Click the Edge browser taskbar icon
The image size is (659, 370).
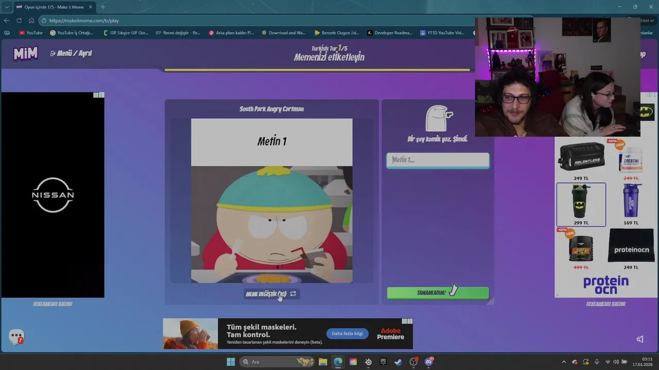point(338,362)
